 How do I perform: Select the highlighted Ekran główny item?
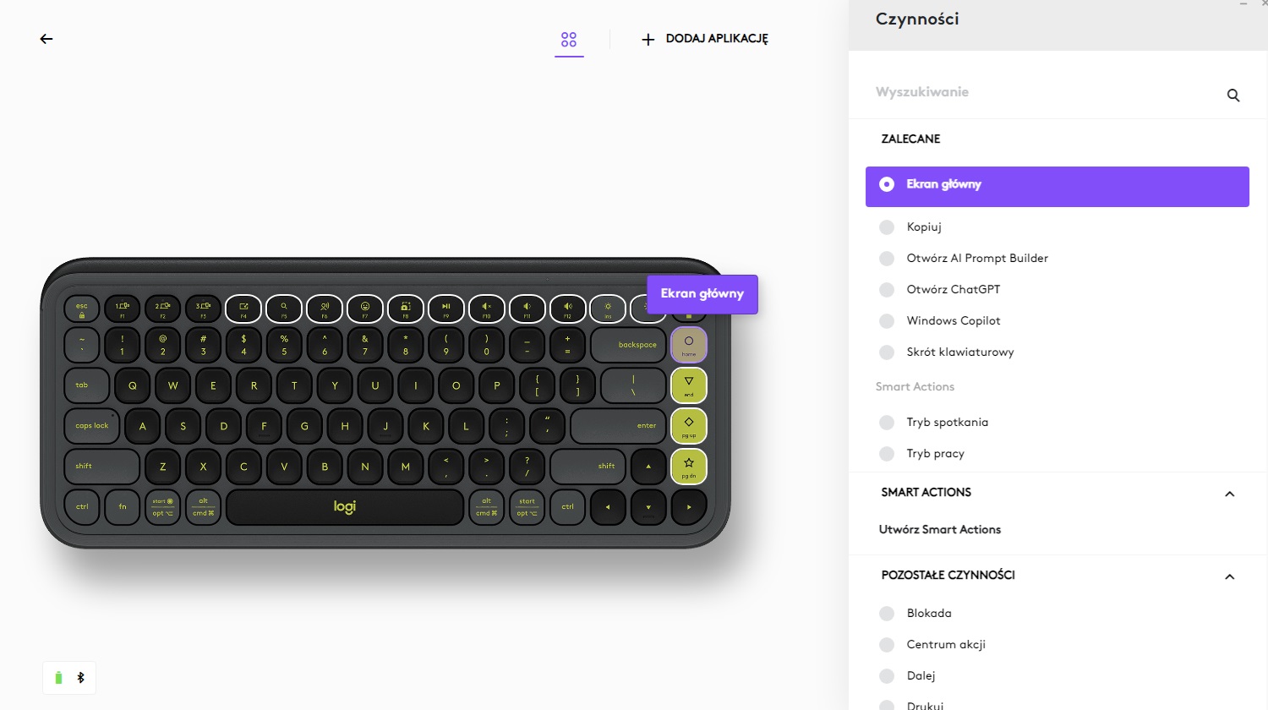1058,187
